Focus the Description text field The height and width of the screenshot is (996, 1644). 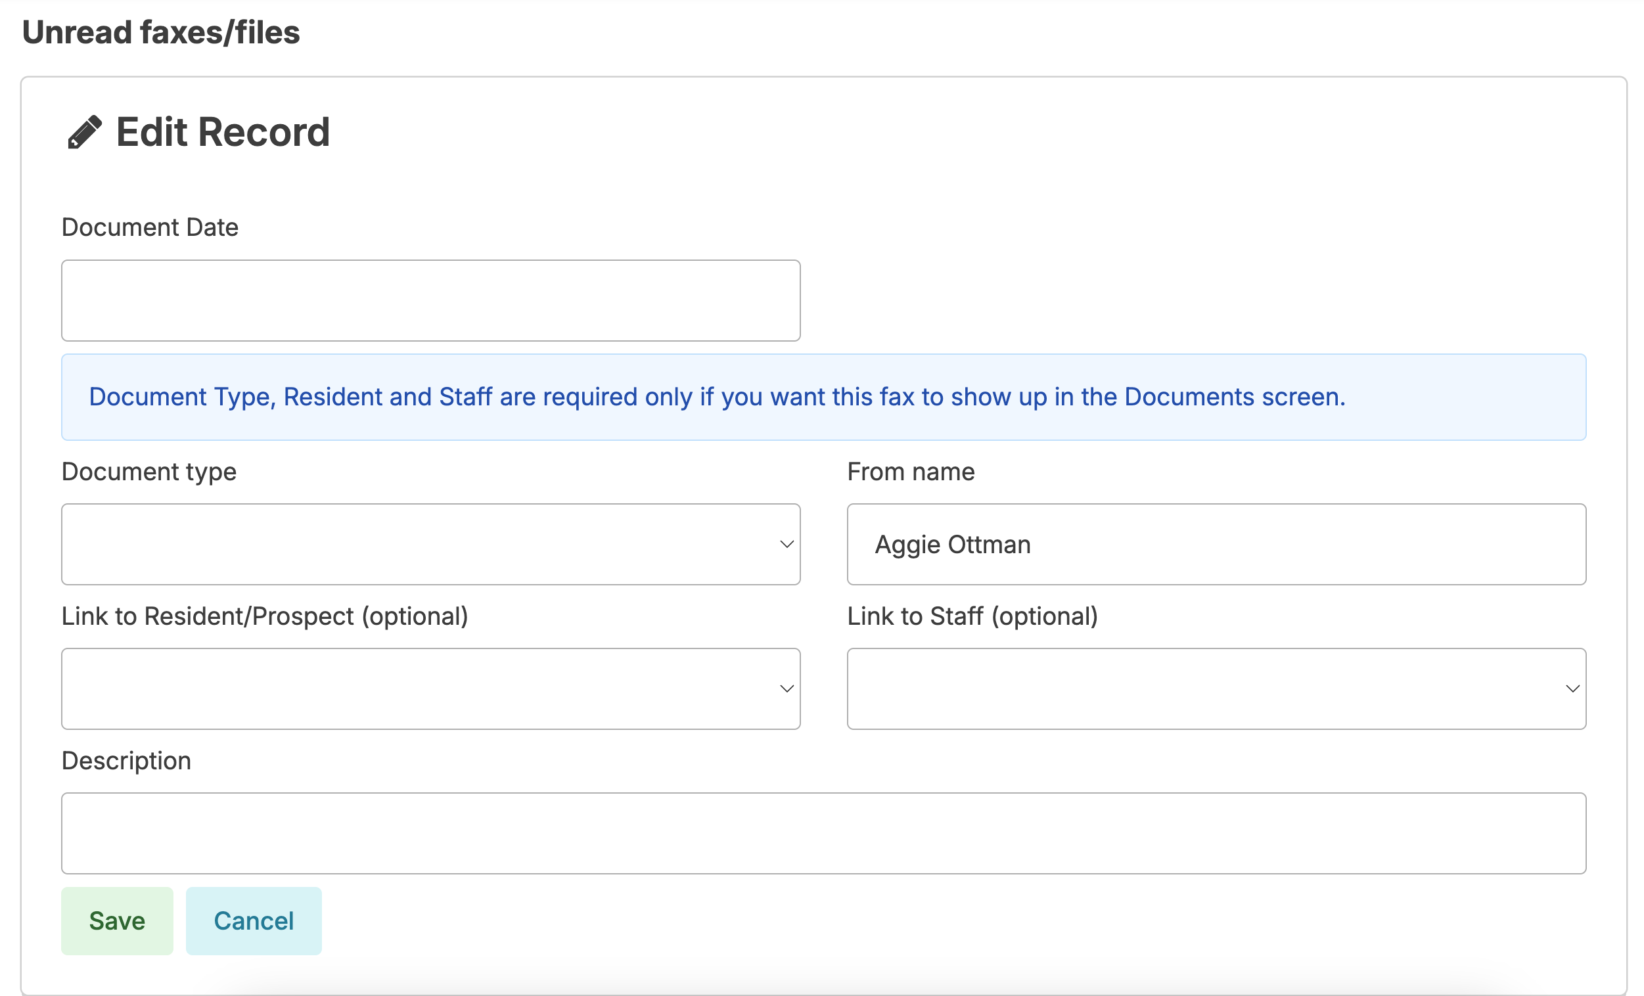(823, 833)
